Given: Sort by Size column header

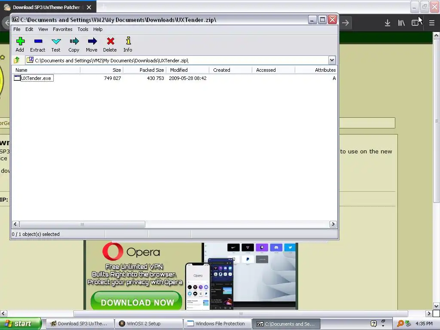Looking at the screenshot, I should coord(101,70).
